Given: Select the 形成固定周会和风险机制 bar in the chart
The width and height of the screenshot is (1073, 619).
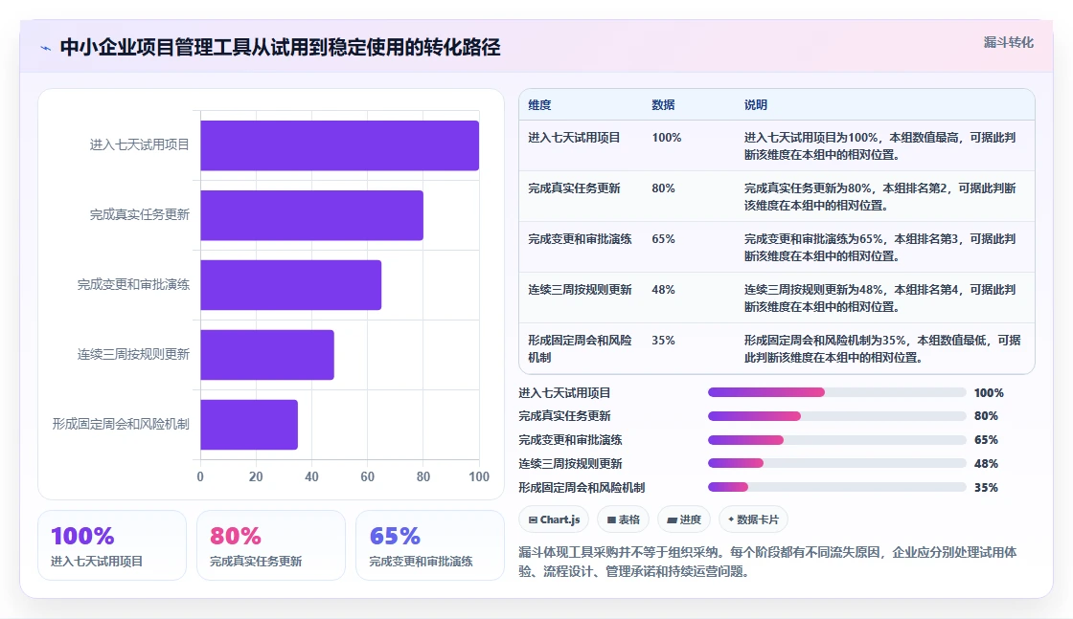Looking at the screenshot, I should 249,424.
